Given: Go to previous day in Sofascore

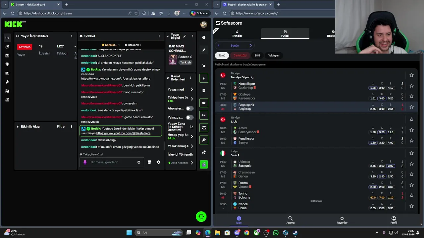Looking at the screenshot, I should point(219,46).
